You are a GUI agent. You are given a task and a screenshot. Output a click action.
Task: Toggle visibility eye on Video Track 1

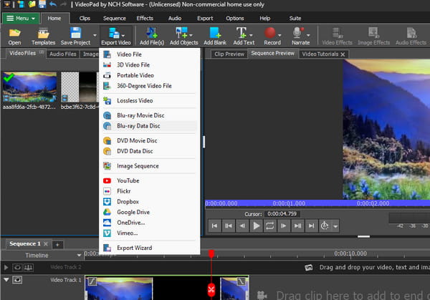(x=17, y=280)
